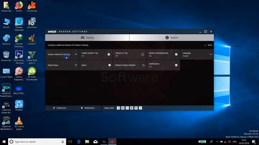Open Microsoft Edge from taskbar
The width and height of the screenshot is (259, 145).
[x=79, y=142]
